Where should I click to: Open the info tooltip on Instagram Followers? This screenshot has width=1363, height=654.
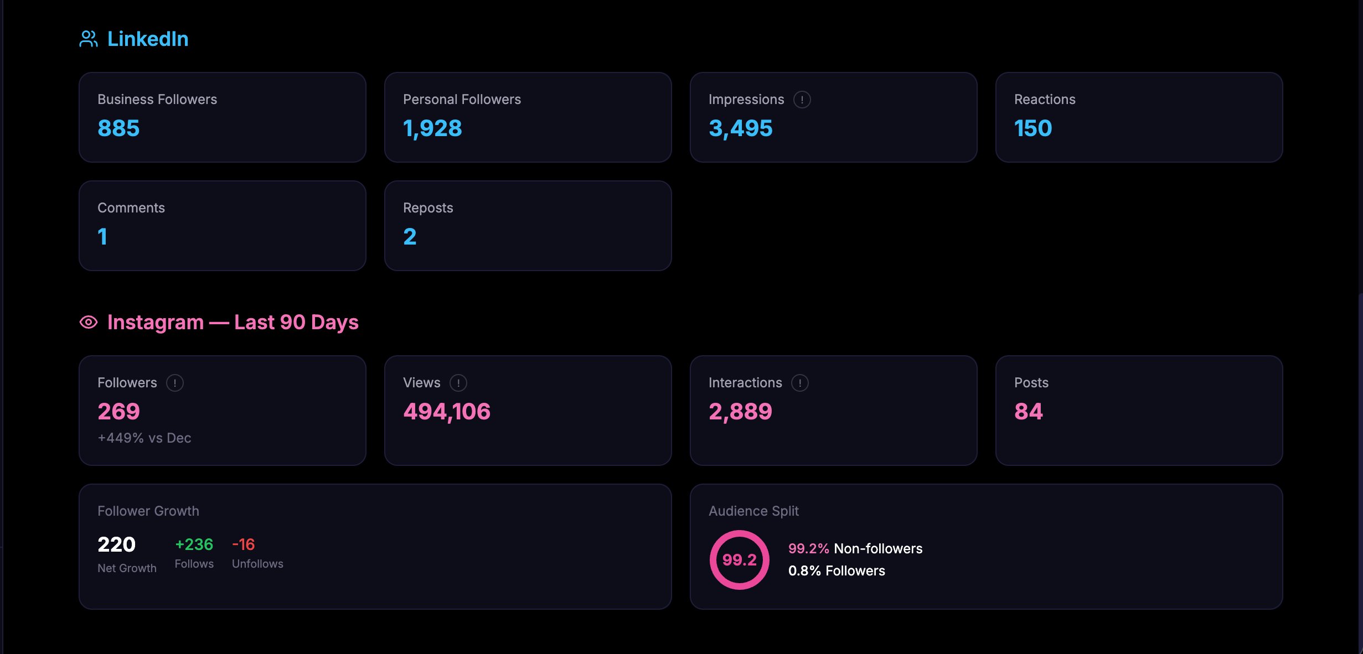pyautogui.click(x=174, y=382)
